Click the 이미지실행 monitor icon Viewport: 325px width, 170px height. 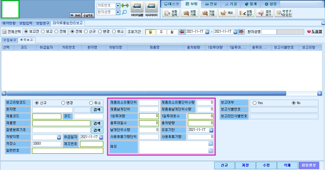click(x=137, y=7)
